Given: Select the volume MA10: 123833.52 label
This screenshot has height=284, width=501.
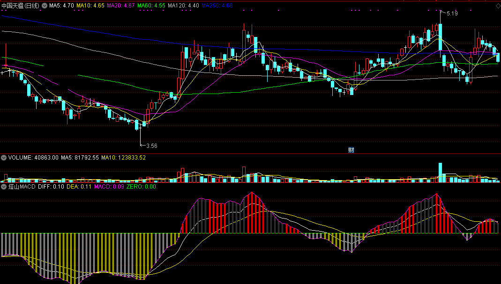Looking at the screenshot, I should coord(123,158).
